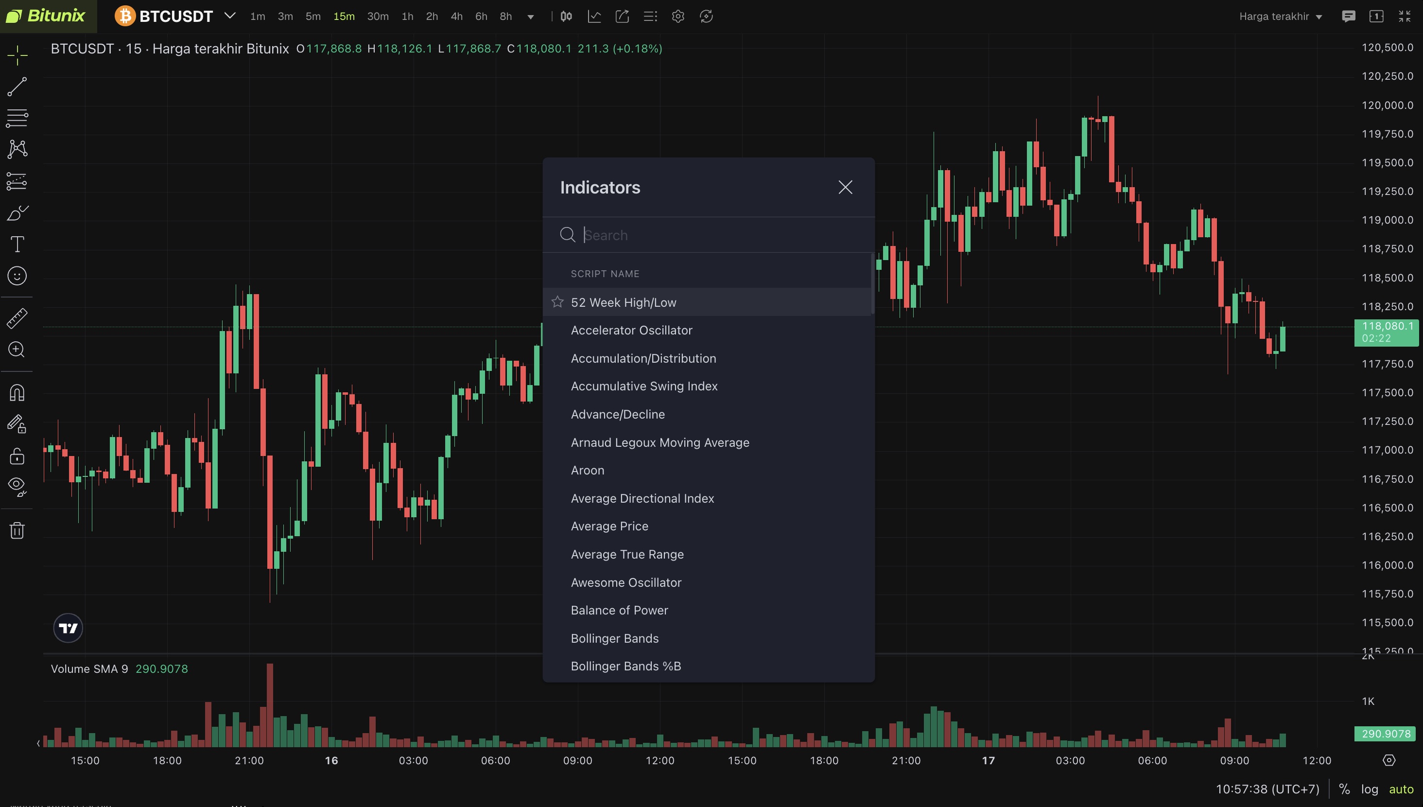The width and height of the screenshot is (1423, 807).
Task: Select the text annotation tool
Action: (17, 244)
